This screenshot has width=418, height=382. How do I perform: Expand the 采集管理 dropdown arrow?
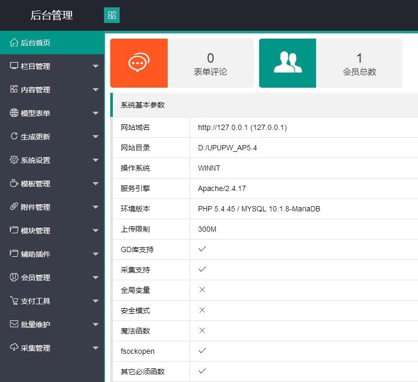click(95, 348)
